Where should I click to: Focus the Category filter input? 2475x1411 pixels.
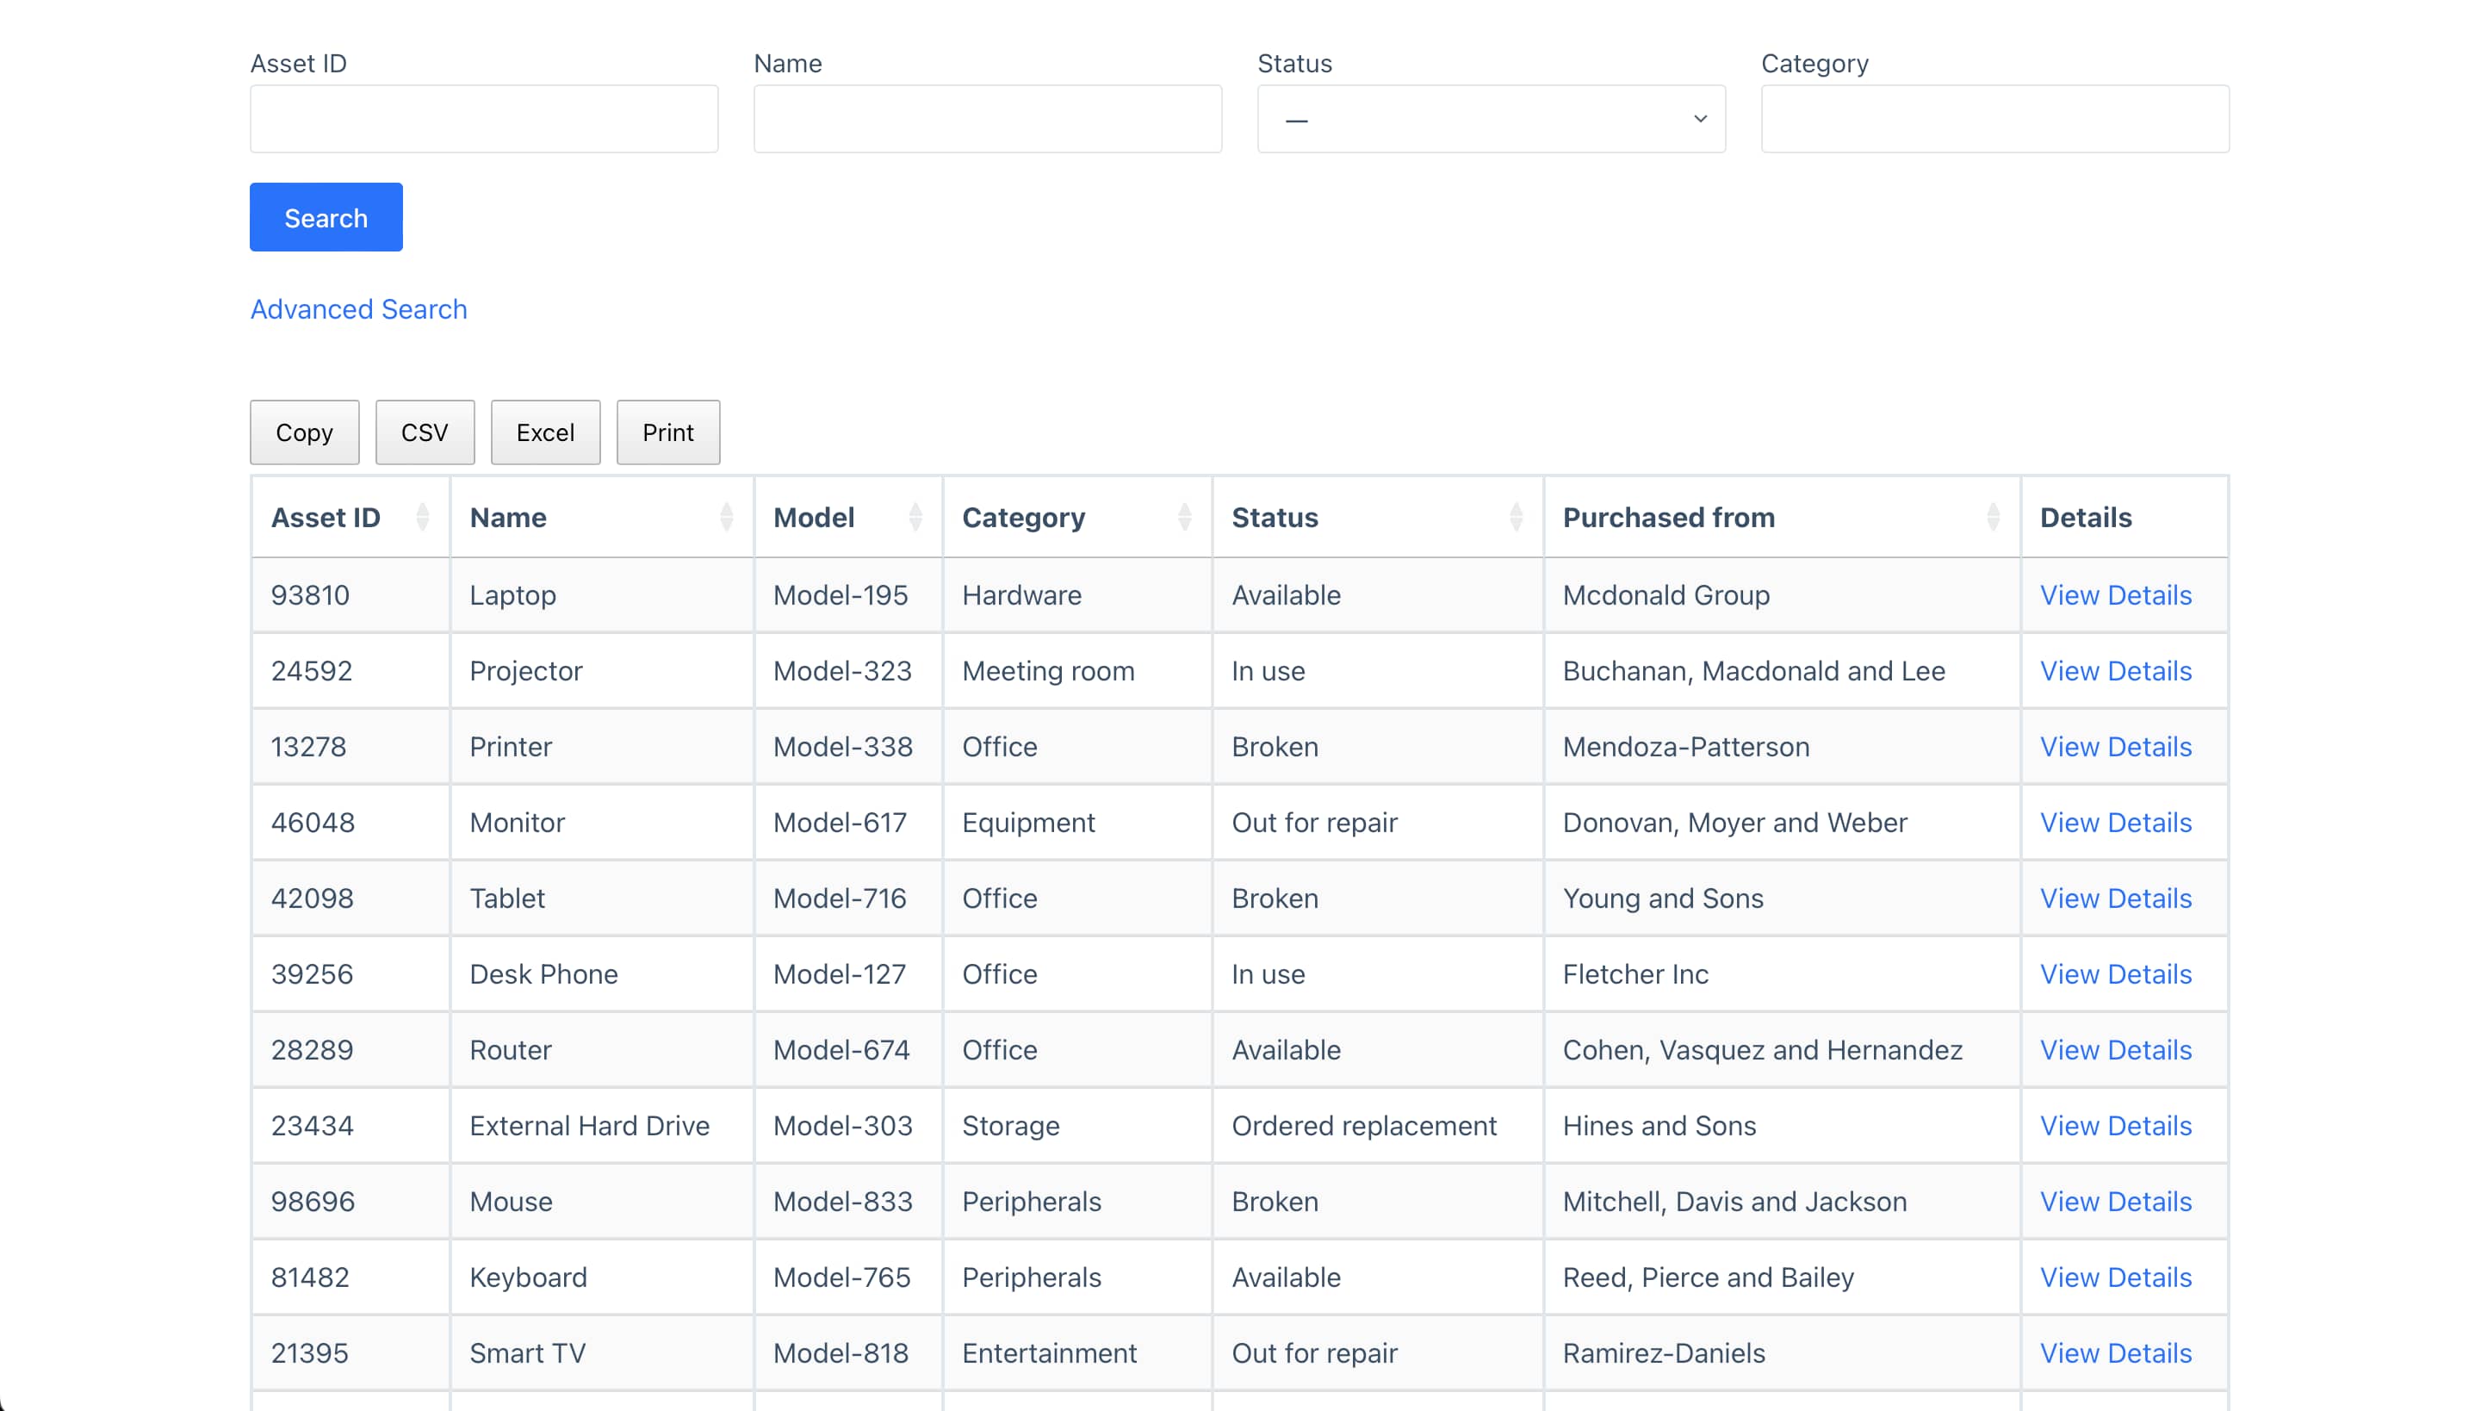1994,119
